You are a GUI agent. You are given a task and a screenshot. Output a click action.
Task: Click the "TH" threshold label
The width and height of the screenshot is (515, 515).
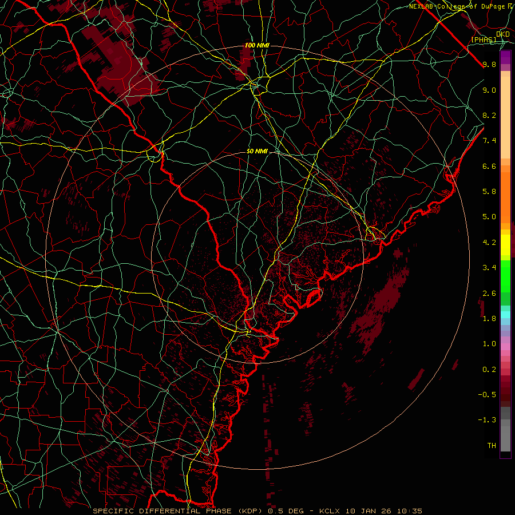coord(492,446)
